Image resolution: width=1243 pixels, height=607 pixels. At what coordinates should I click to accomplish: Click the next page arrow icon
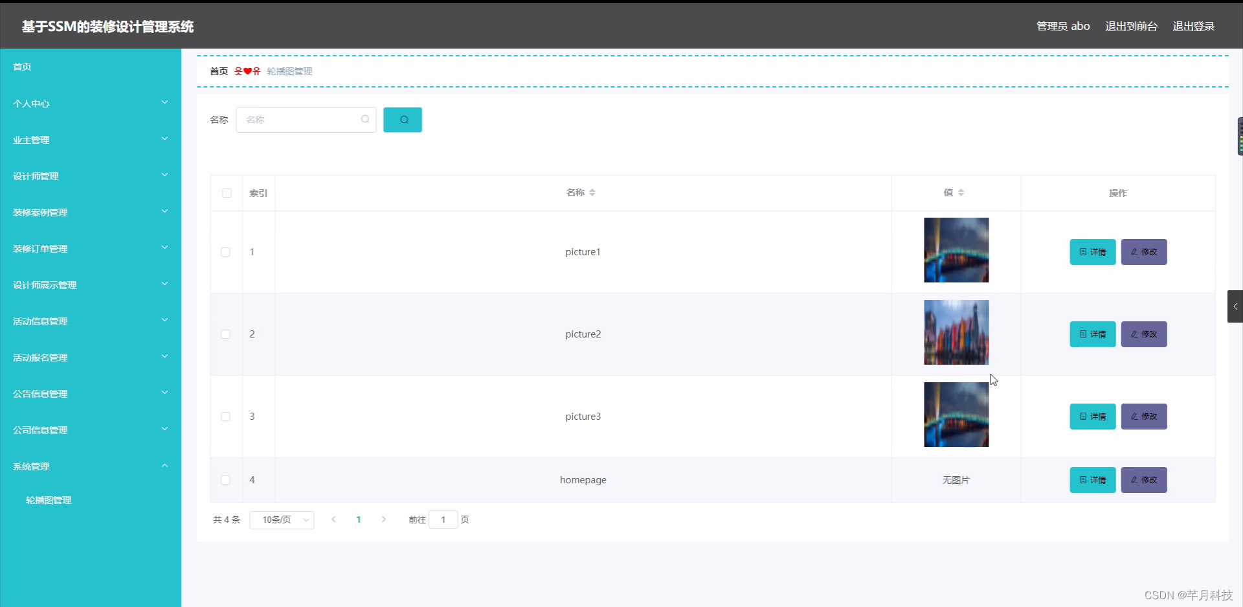pyautogui.click(x=383, y=520)
